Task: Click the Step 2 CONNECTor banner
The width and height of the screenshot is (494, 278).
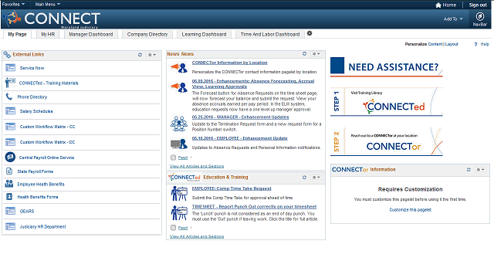Action: tap(387, 141)
